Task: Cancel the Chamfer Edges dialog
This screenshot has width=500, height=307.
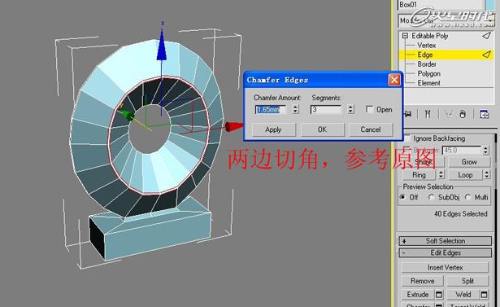Action: tap(371, 129)
